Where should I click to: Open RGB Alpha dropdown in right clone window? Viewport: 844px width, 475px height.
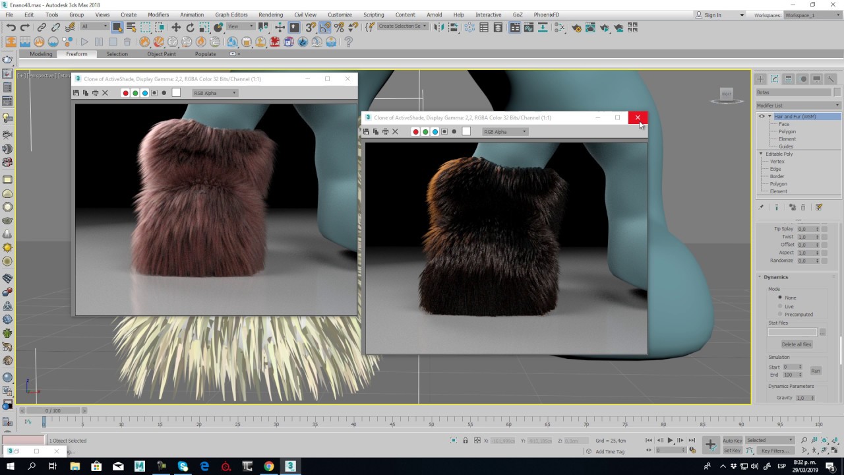pos(505,132)
